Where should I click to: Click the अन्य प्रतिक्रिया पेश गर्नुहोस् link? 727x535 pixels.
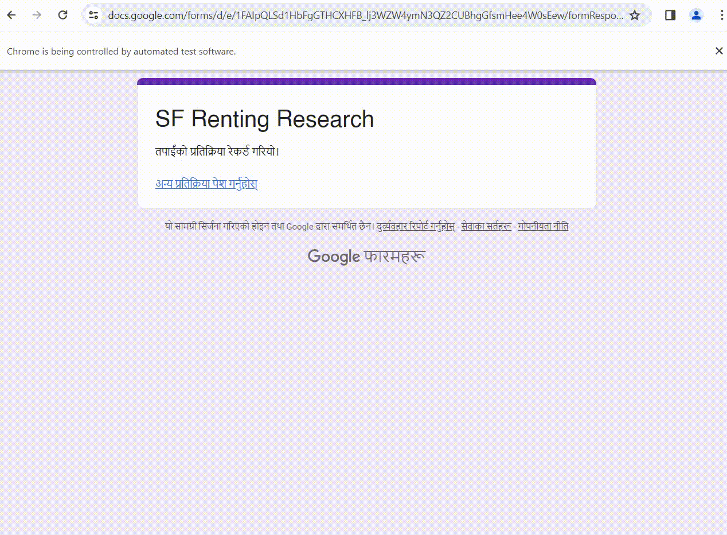coord(206,184)
